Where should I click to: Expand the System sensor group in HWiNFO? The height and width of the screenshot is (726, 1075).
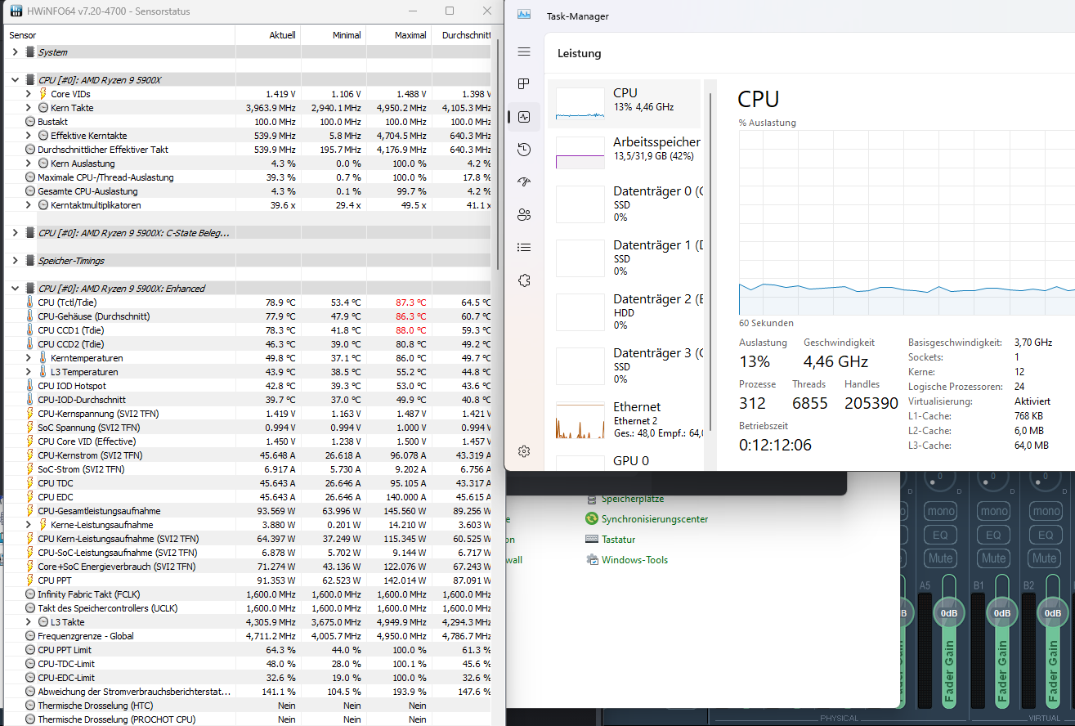(x=15, y=52)
